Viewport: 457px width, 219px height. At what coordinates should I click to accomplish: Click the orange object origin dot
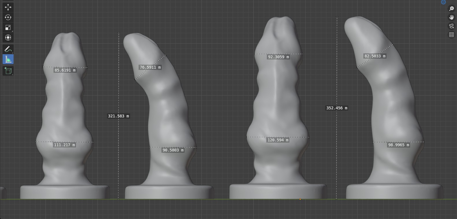coord(300,199)
